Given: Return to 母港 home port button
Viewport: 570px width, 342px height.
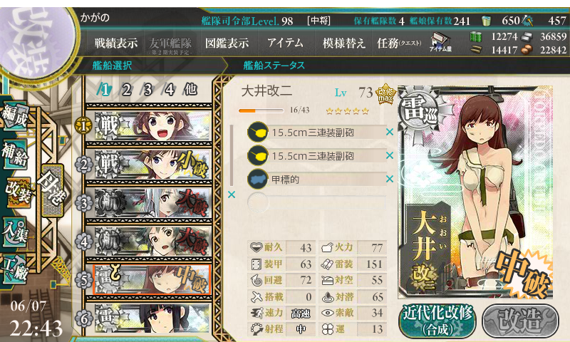Looking at the screenshot, I should point(52,190).
